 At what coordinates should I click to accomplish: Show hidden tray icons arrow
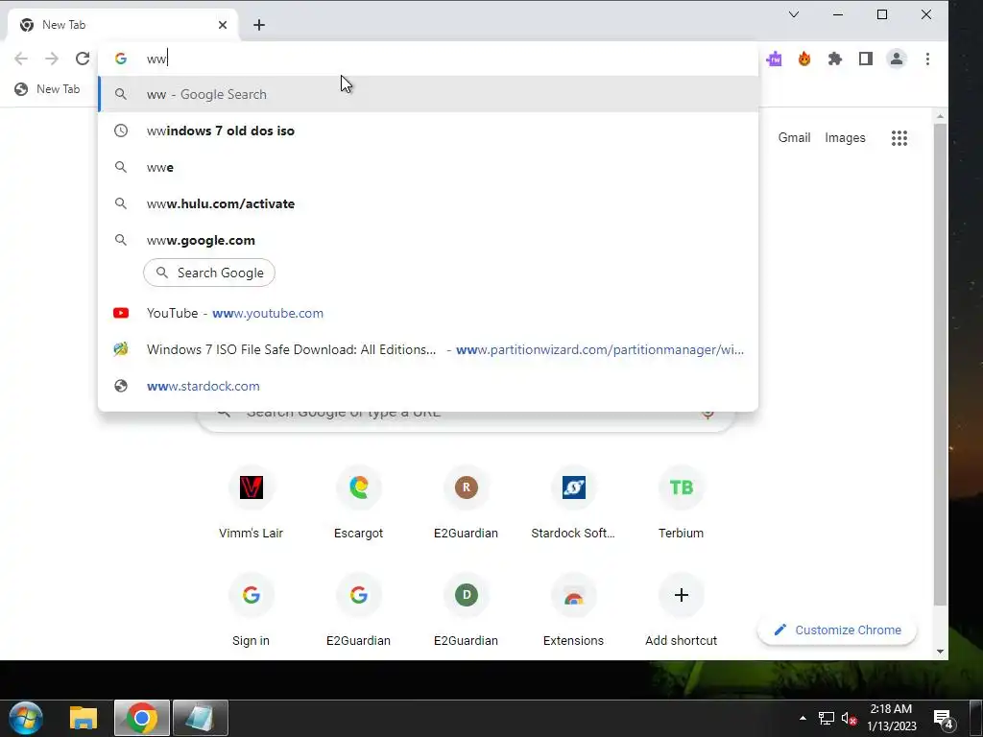803,718
